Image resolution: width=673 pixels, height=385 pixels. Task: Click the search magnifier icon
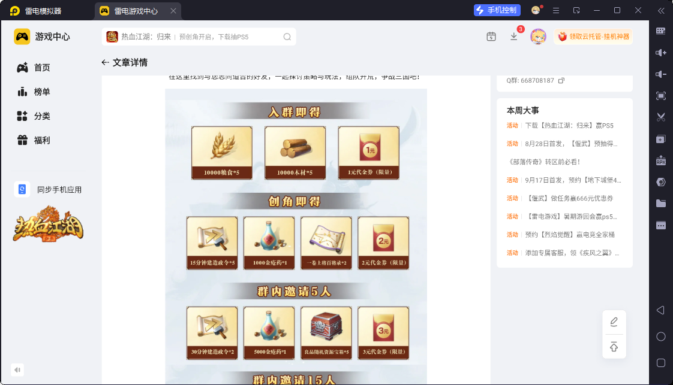click(x=287, y=37)
